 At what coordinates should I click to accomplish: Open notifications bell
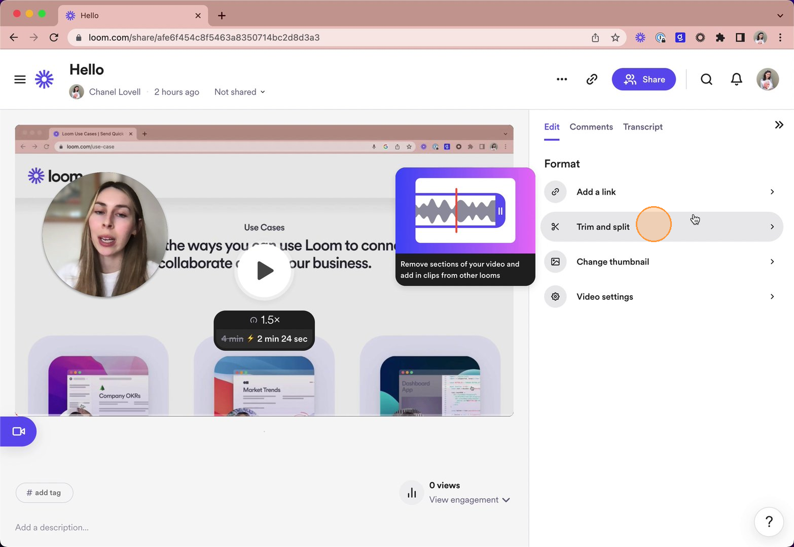click(x=737, y=79)
